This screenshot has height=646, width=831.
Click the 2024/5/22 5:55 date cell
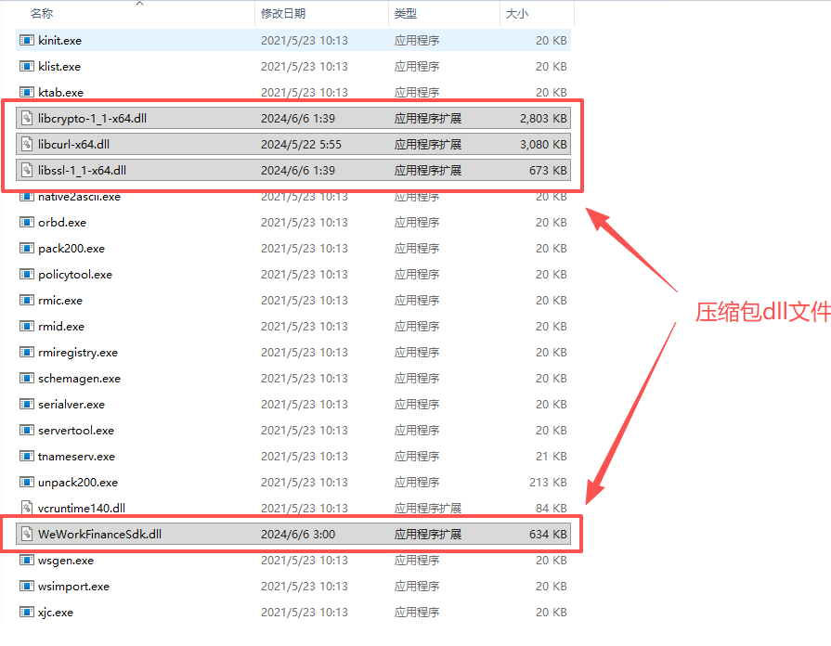[301, 144]
